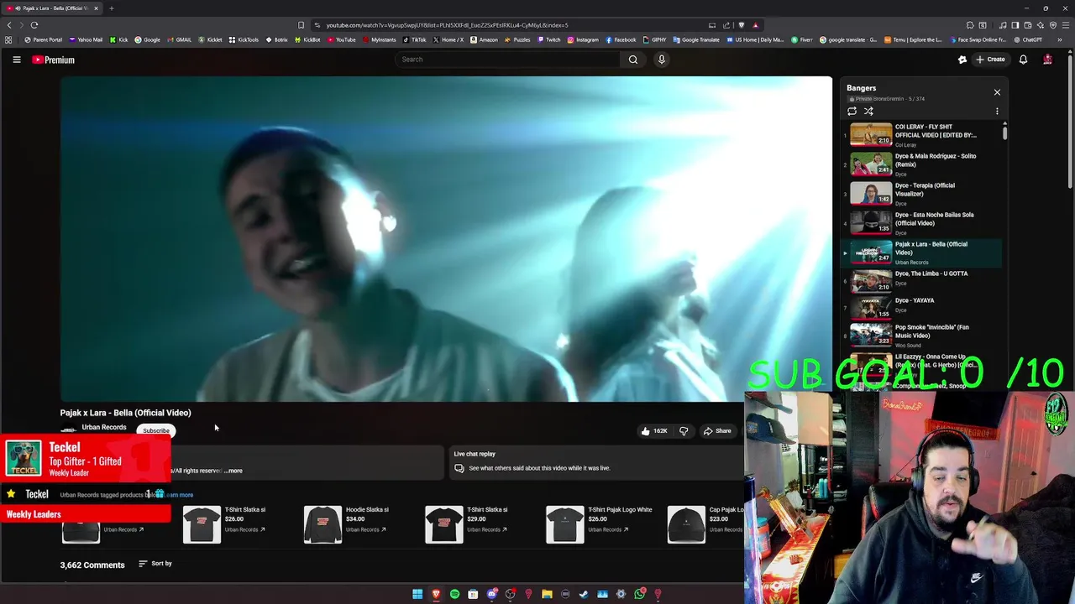The width and height of the screenshot is (1075, 604).
Task: Open the Create menu
Action: coord(990,60)
